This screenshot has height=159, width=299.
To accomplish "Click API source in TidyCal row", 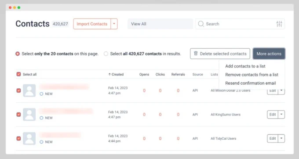I will tap(195, 138).
